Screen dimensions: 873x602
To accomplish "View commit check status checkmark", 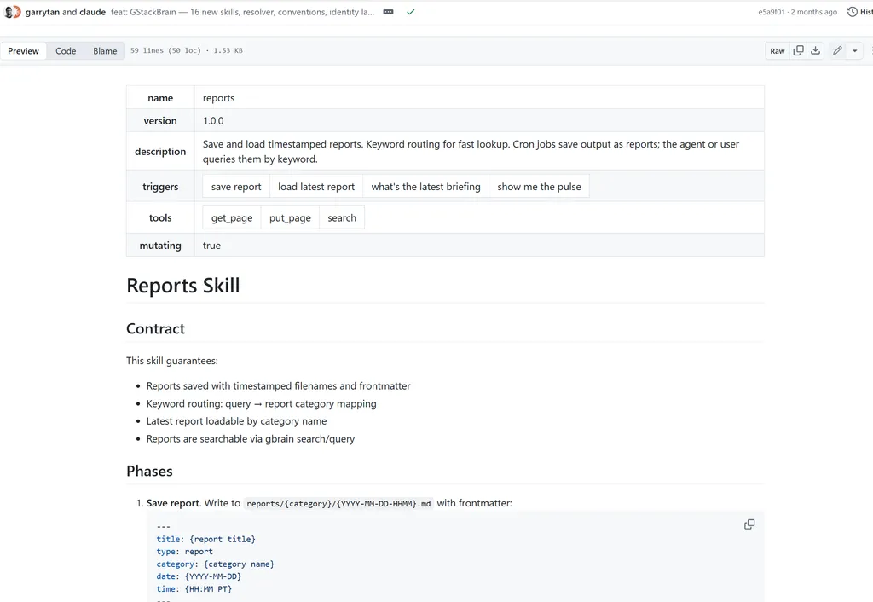I will coord(411,12).
